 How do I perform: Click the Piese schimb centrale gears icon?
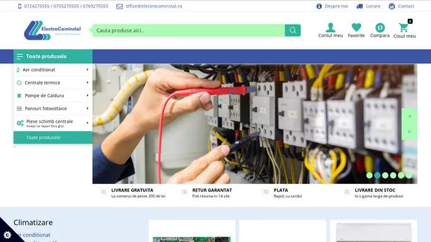(20, 123)
